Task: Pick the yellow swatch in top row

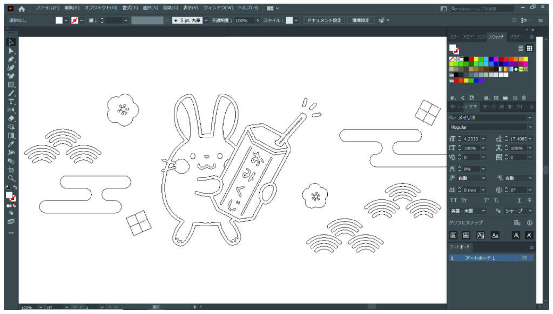Action: tap(476, 59)
